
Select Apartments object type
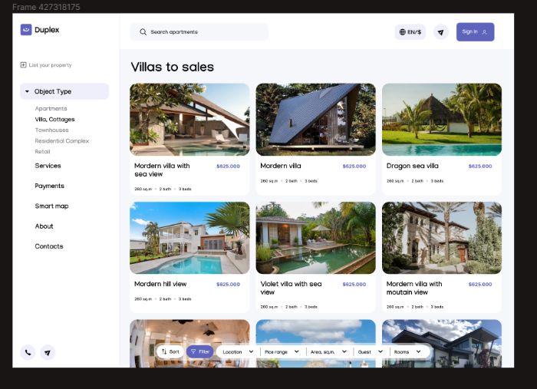(x=51, y=108)
